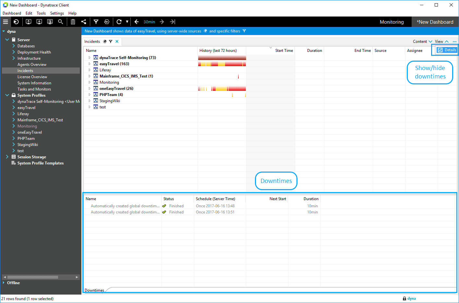This screenshot has width=459, height=303.
Task: Select Tasks and Monitors in the sidebar
Action: coord(34,89)
